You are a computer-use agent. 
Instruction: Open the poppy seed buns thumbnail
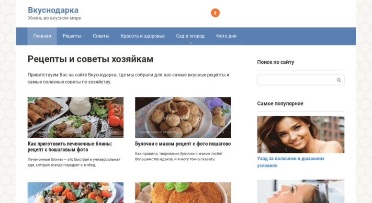click(x=183, y=118)
